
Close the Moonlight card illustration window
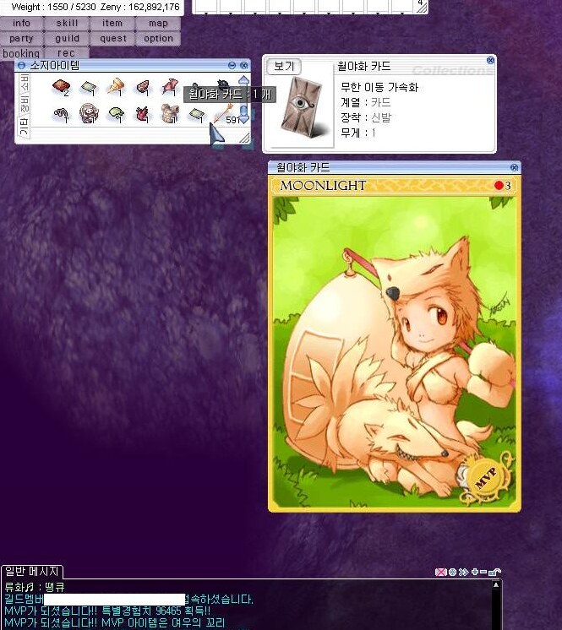[x=513, y=167]
